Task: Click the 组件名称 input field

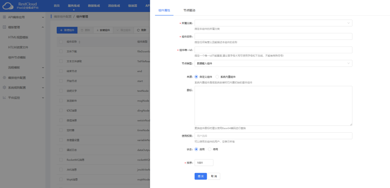Action: pyautogui.click(x=273, y=37)
